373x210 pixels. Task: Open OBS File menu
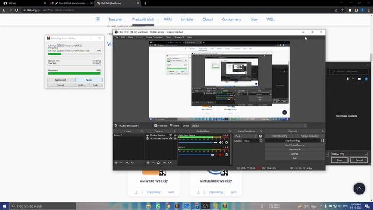pos(117,37)
